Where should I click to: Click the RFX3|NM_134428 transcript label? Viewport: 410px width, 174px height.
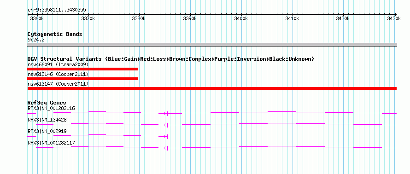47,120
